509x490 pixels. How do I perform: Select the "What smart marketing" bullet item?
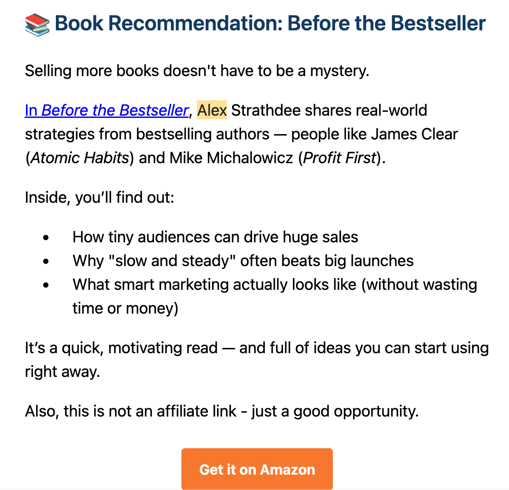pos(274,285)
